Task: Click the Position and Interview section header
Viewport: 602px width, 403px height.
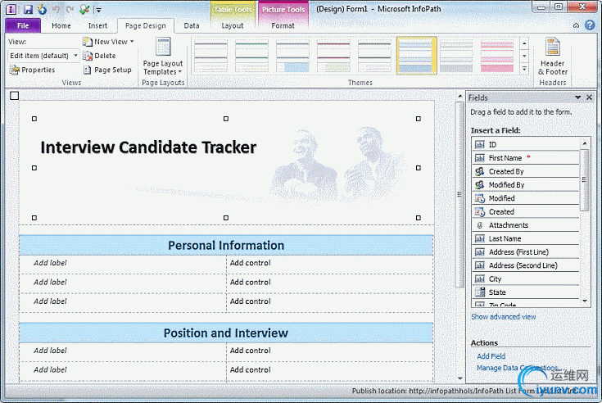Action: click(226, 333)
